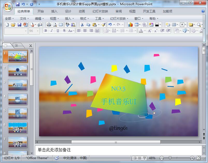208x163 pixels.
Task: Save with the toolbar floppy disk icon
Action: click(x=19, y=25)
